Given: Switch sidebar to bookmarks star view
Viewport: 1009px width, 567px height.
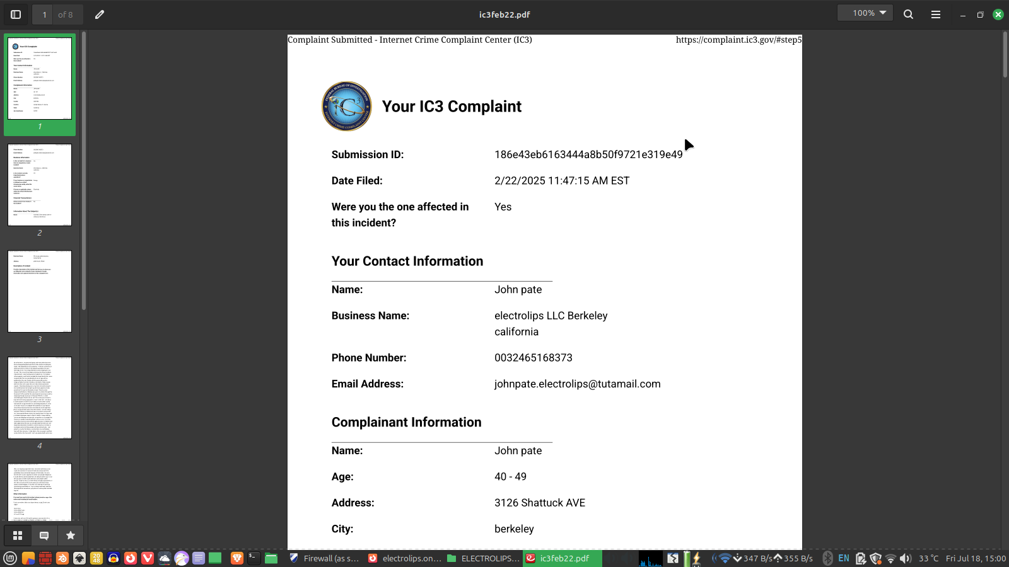Looking at the screenshot, I should [x=71, y=535].
